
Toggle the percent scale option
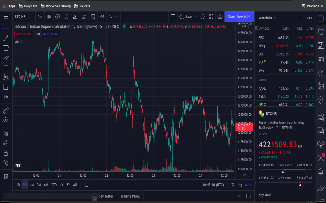tap(233, 185)
